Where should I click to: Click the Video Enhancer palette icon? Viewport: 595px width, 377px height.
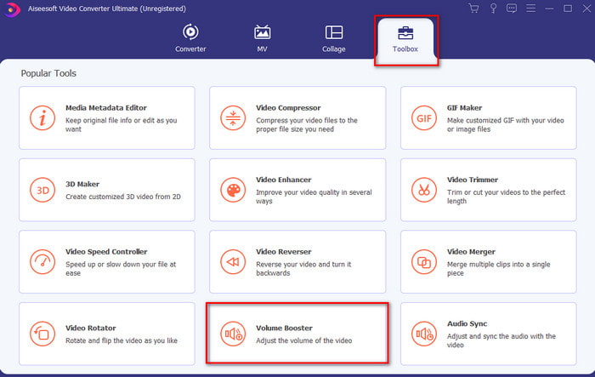233,190
